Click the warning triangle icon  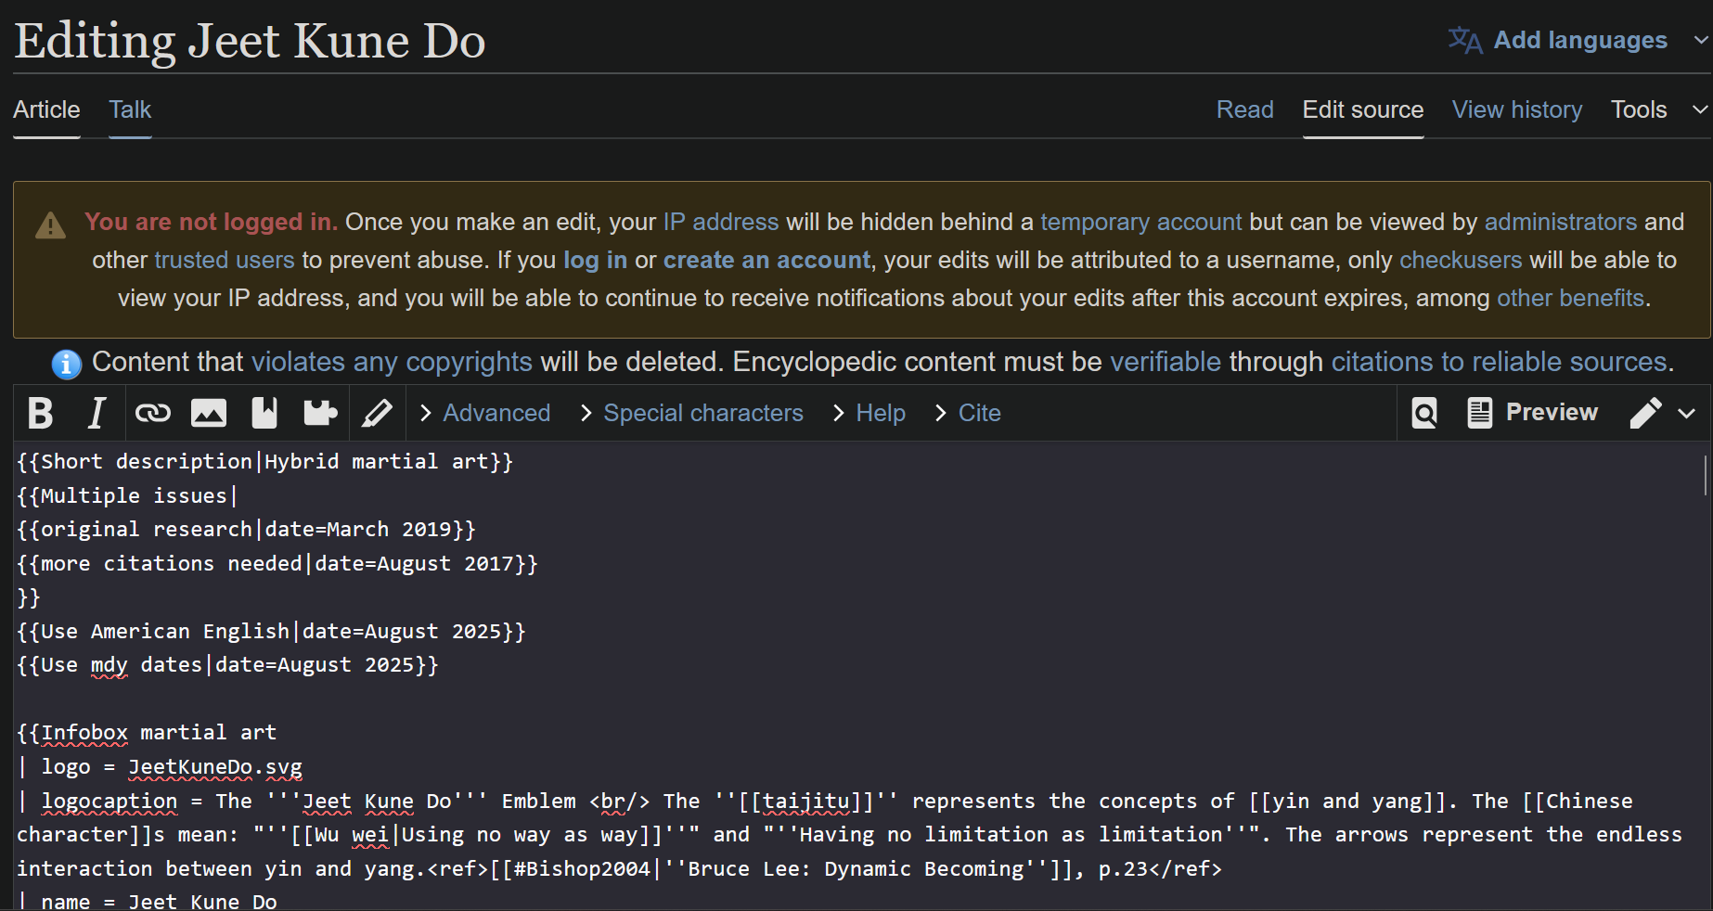50,225
